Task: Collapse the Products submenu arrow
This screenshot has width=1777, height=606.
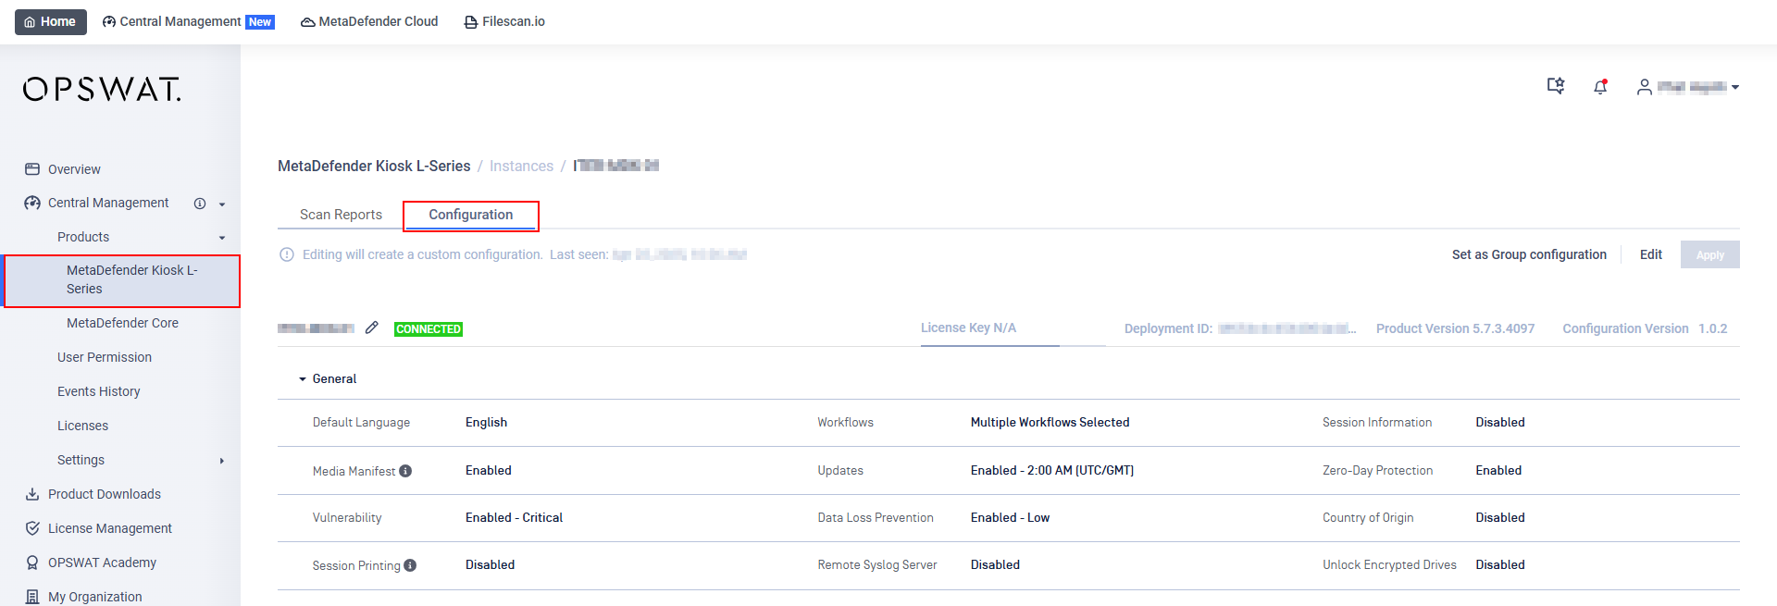Action: tap(222, 238)
